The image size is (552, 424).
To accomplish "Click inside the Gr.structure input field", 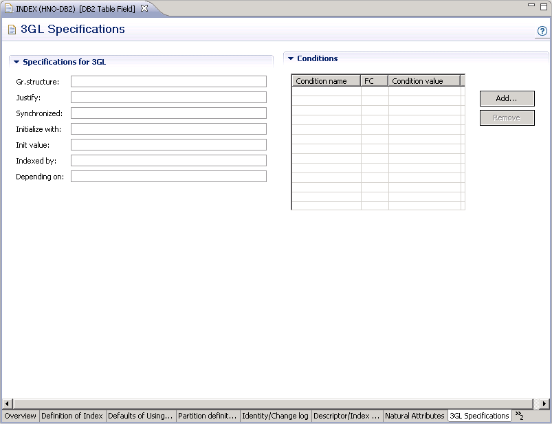I will 169,81.
